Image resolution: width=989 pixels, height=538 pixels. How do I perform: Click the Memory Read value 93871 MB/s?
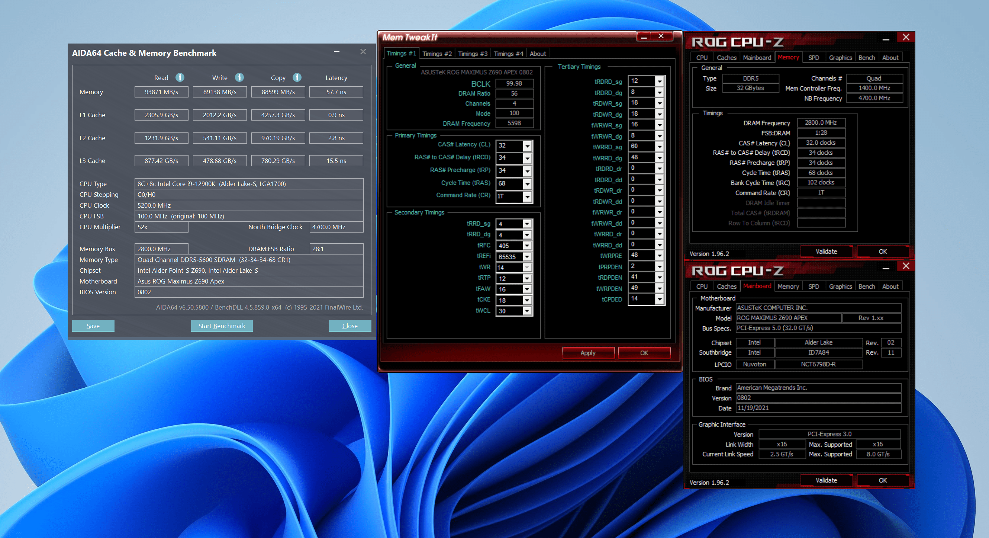[x=161, y=92]
